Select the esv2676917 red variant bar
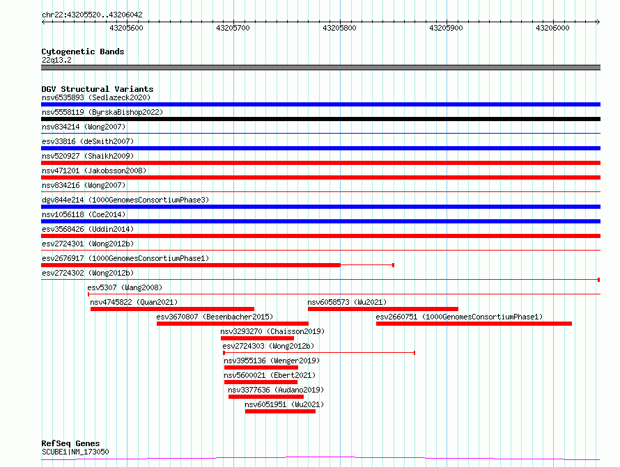Image resolution: width=620 pixels, height=467 pixels. coord(191,265)
